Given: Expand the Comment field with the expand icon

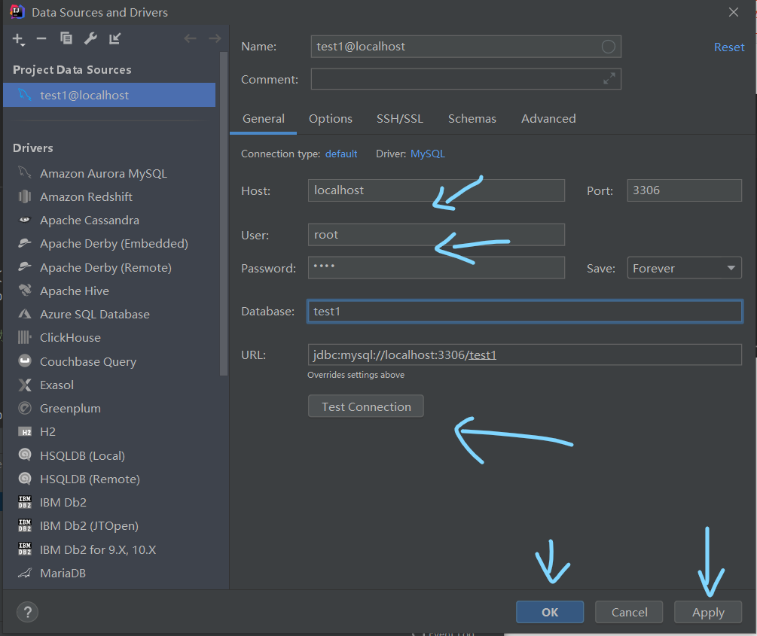Looking at the screenshot, I should tap(609, 78).
